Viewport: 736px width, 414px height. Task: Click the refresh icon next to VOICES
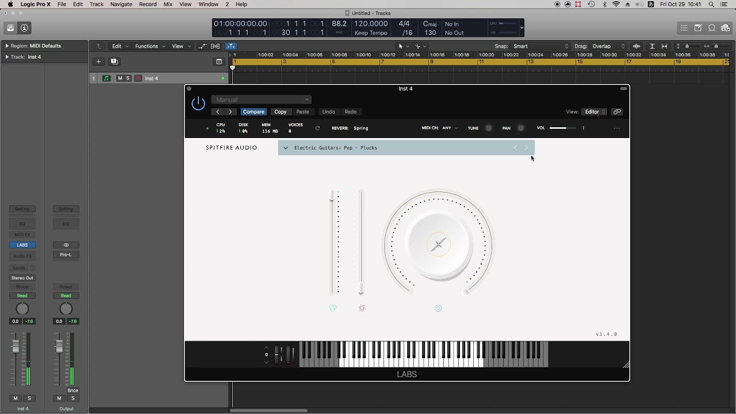tap(317, 128)
